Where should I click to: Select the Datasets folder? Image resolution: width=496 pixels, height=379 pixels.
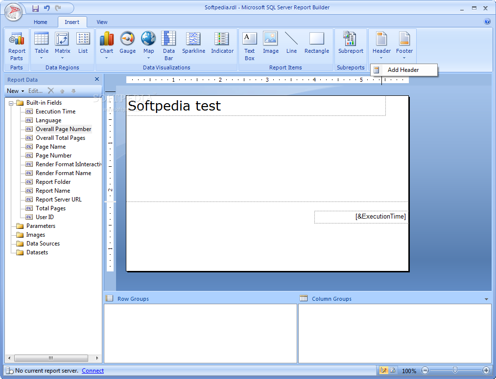click(x=37, y=252)
